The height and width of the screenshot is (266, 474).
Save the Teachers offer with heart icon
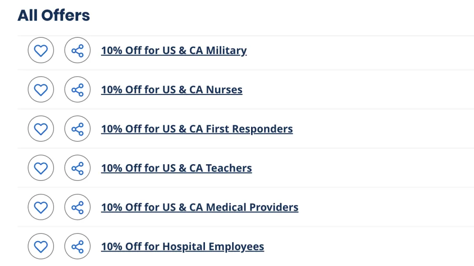pos(41,168)
